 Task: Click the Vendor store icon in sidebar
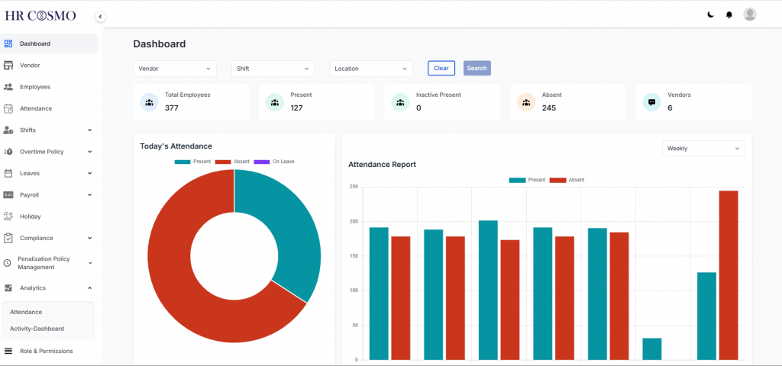[8, 66]
